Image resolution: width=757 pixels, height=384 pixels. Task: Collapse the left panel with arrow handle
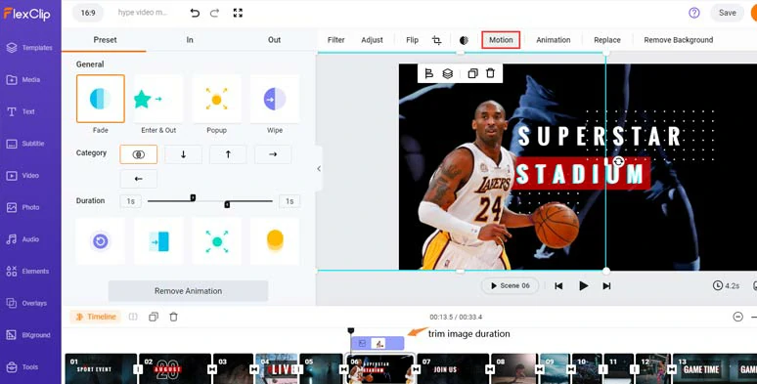319,168
